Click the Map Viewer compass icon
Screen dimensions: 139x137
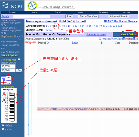pyautogui.click(x=32, y=6)
